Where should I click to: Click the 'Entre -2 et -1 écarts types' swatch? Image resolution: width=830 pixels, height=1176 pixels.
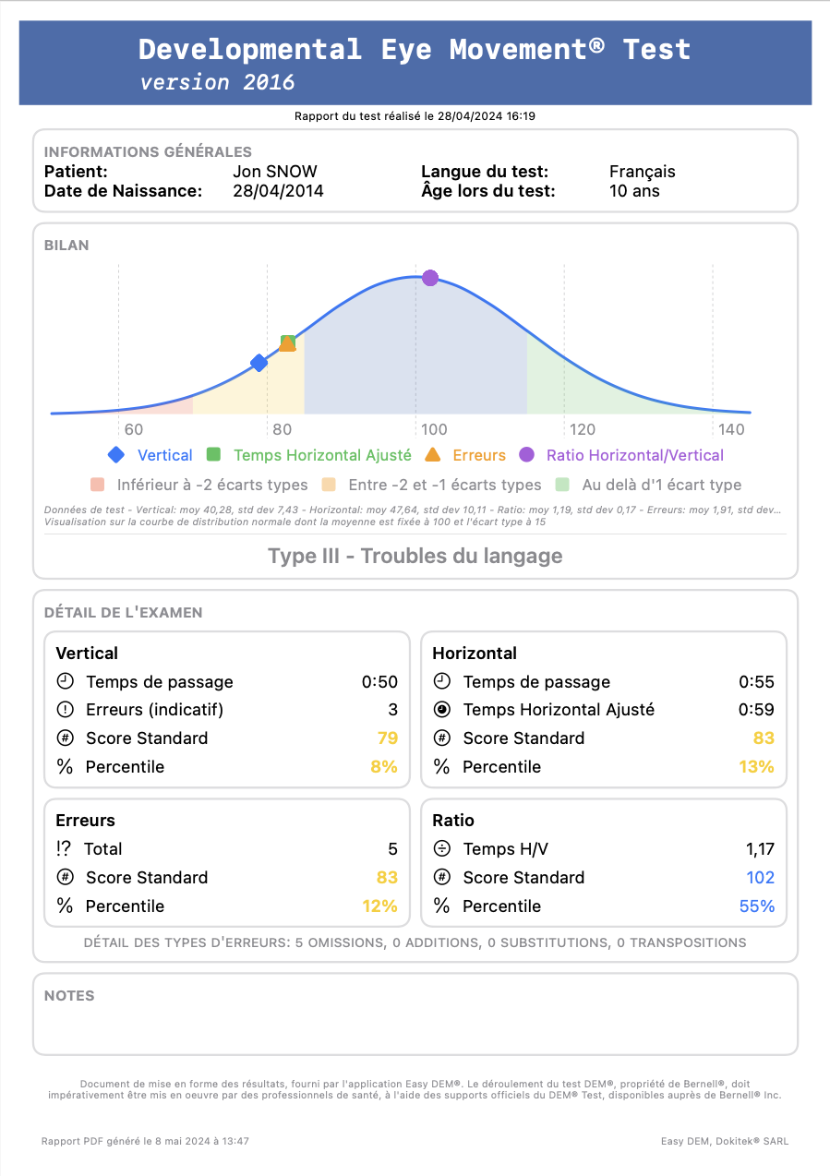pos(329,485)
